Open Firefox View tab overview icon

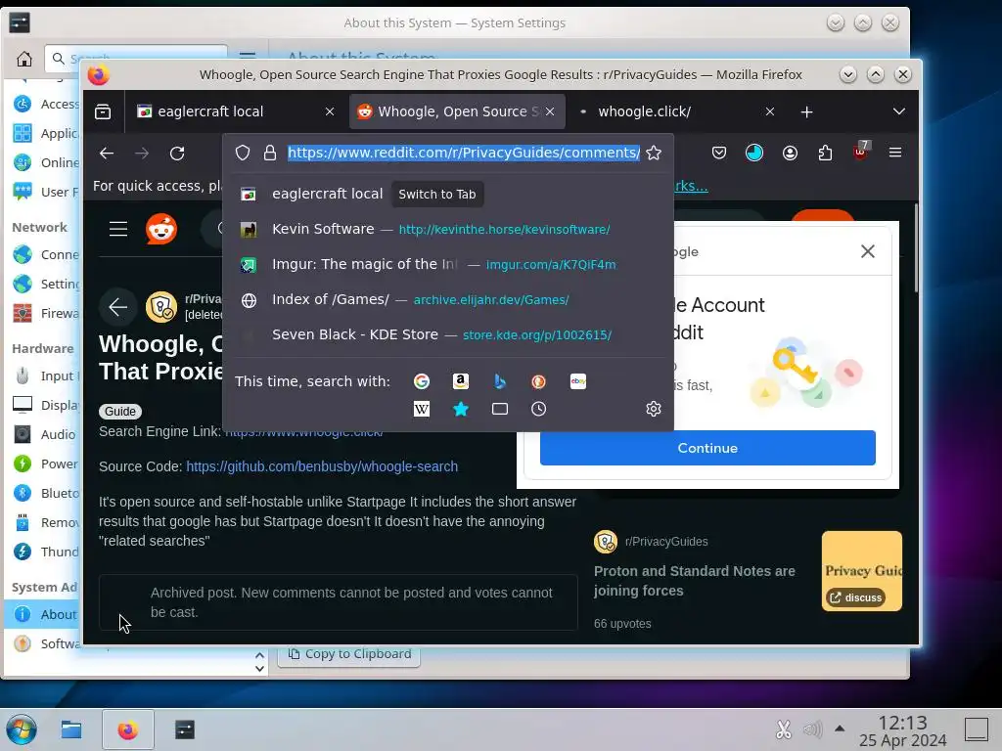click(x=103, y=111)
